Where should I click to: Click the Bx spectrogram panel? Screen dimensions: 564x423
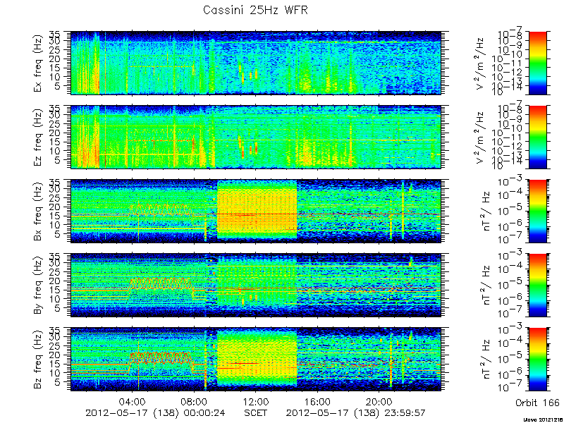(256, 211)
